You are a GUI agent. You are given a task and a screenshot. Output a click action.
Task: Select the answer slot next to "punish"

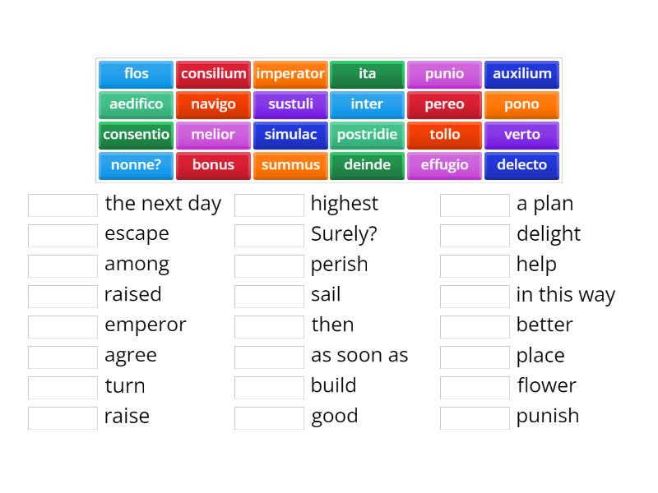(475, 417)
